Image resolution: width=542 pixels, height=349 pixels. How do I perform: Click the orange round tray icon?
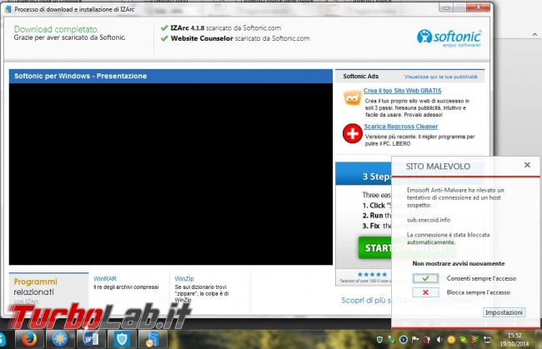tap(451, 340)
